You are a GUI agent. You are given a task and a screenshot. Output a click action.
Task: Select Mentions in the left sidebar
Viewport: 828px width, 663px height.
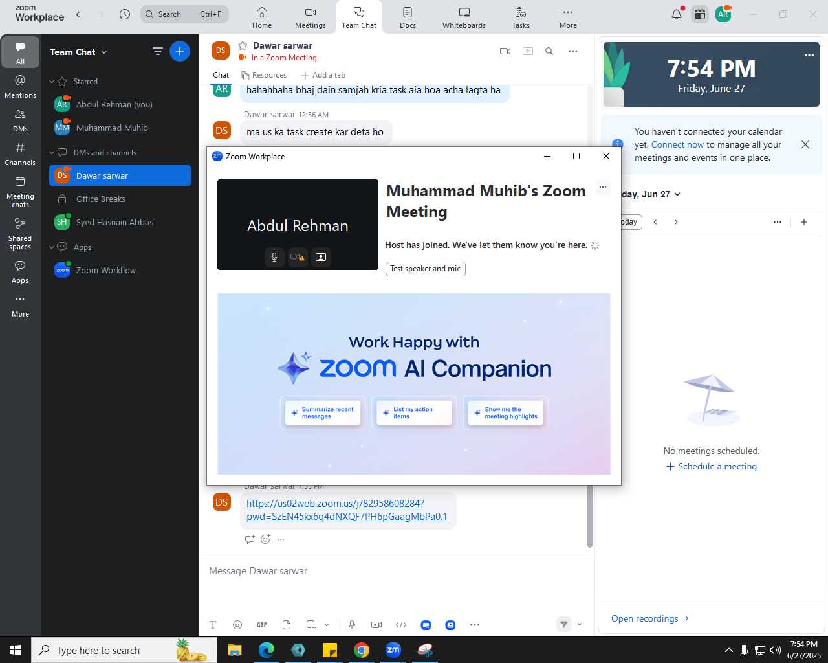[x=21, y=87]
